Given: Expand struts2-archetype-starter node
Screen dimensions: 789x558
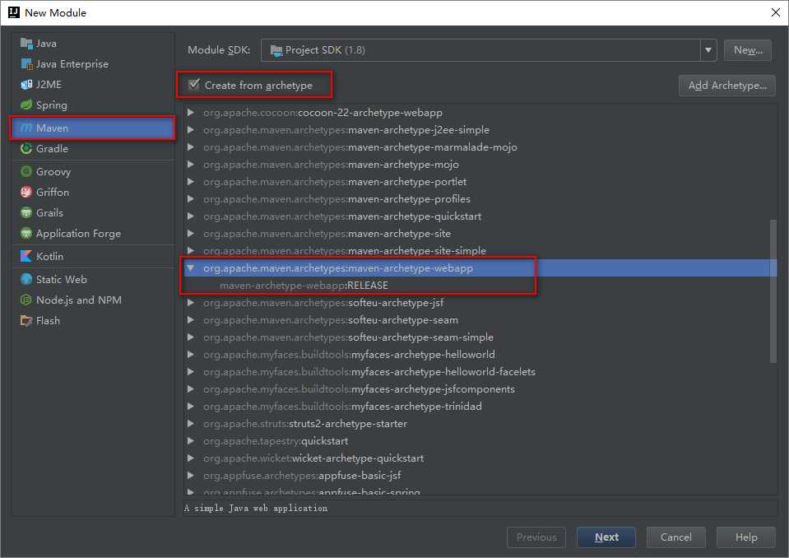Looking at the screenshot, I should coord(191,423).
